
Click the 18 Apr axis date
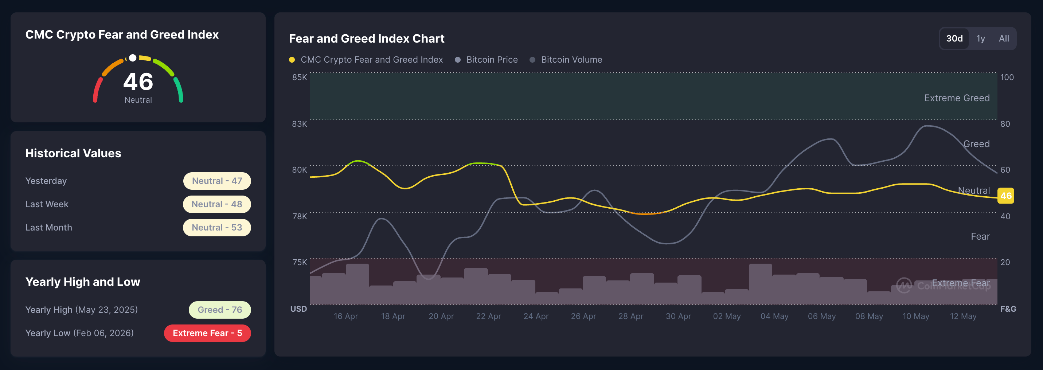(393, 316)
